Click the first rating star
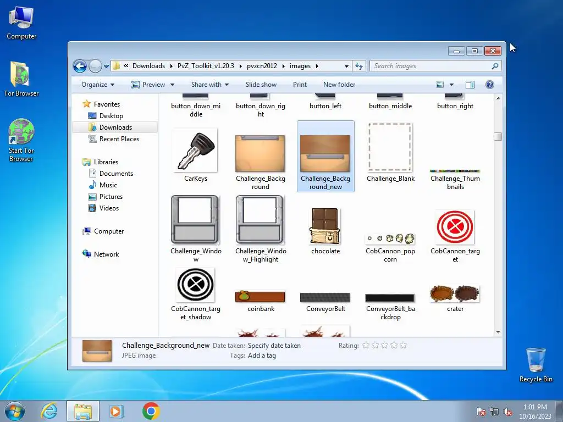 point(366,346)
